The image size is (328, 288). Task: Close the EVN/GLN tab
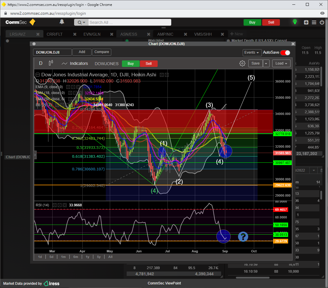pos(112,34)
